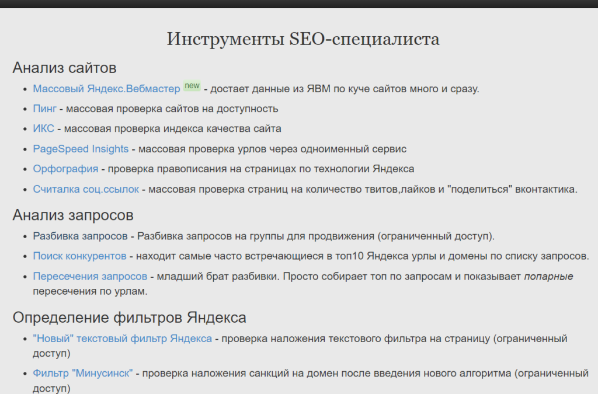
Task: Click the Анализ запросов section heading
Action: [x=73, y=215]
